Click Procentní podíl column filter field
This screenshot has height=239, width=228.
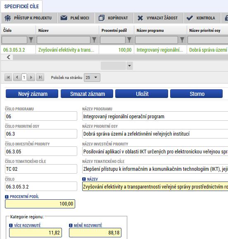pos(113,40)
